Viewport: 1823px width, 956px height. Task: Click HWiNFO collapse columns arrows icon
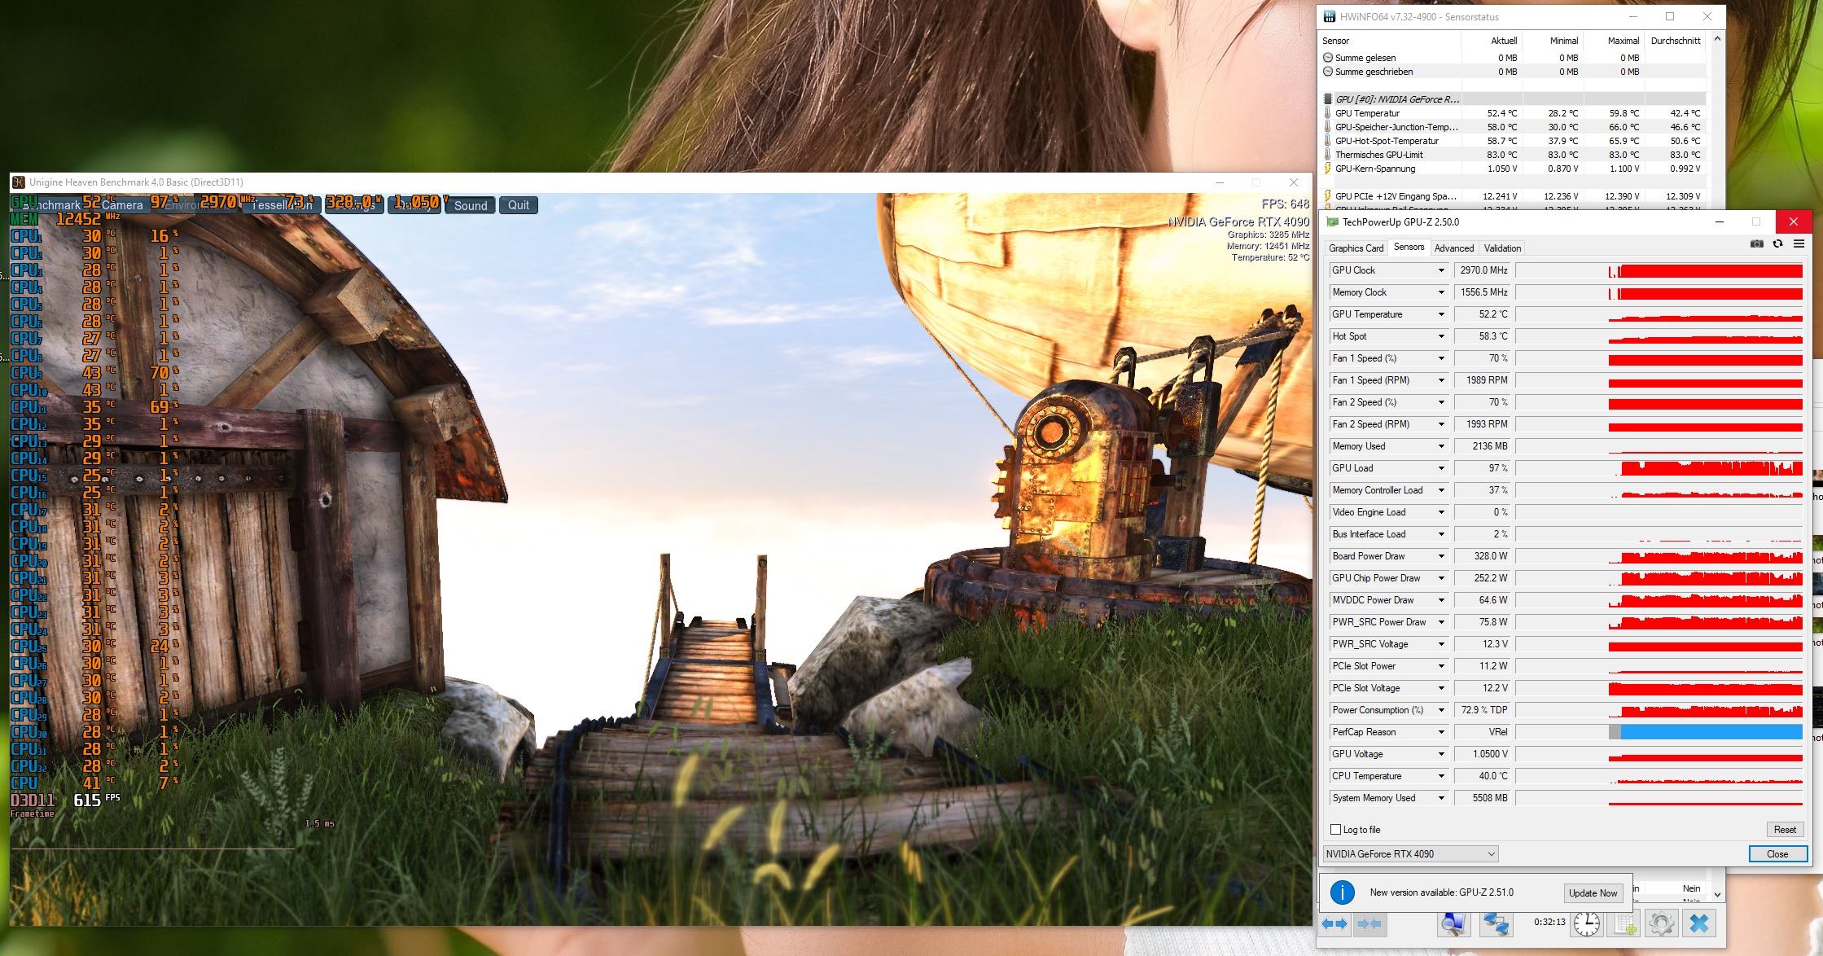tap(1369, 924)
